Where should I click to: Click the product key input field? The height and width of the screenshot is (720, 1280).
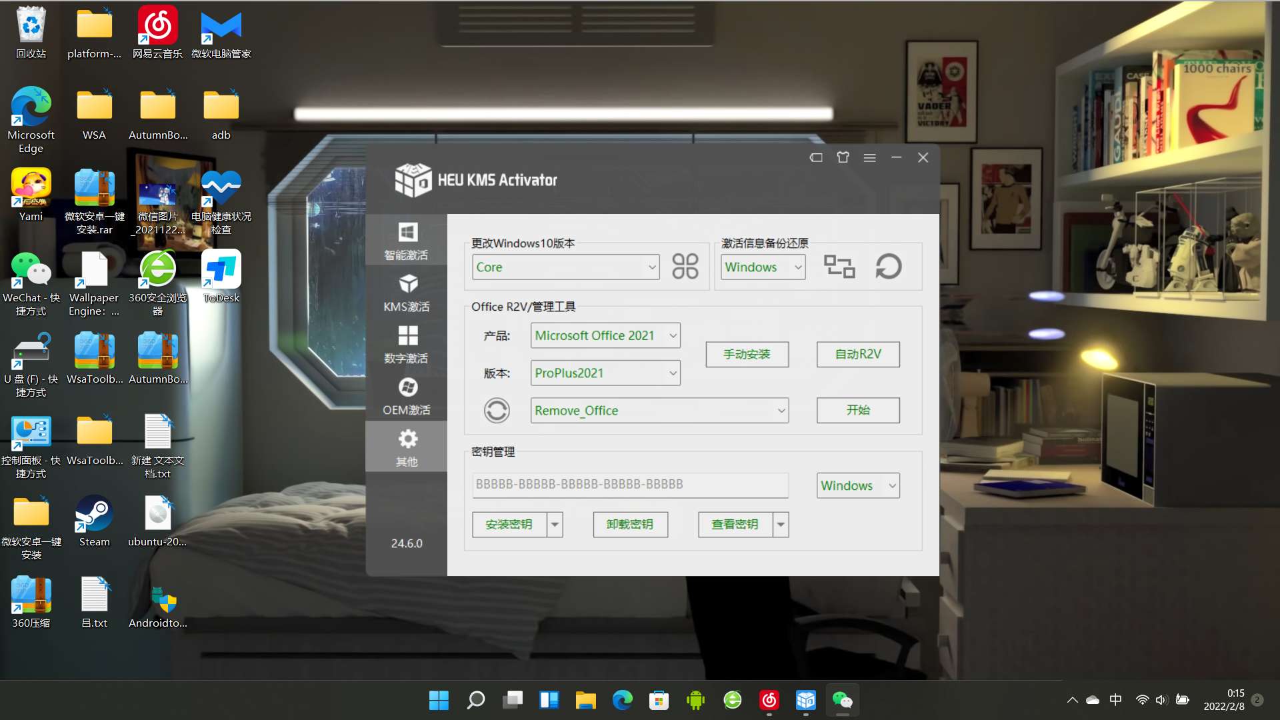coord(629,483)
